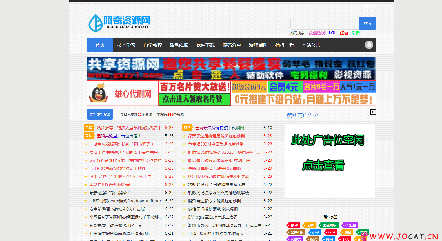Select the brown 全民K歌 tag

(296, 232)
